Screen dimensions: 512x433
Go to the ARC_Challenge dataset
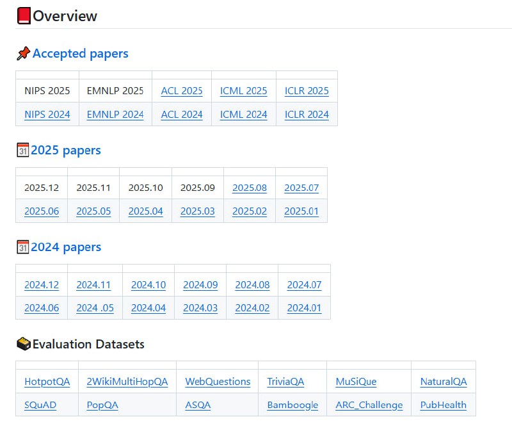tap(369, 405)
